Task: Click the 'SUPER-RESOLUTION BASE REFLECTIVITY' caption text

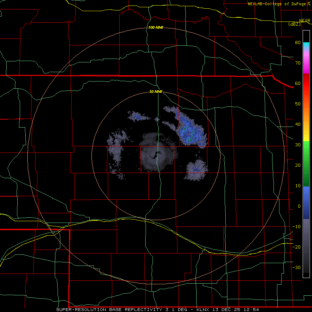Action: tap(109, 310)
